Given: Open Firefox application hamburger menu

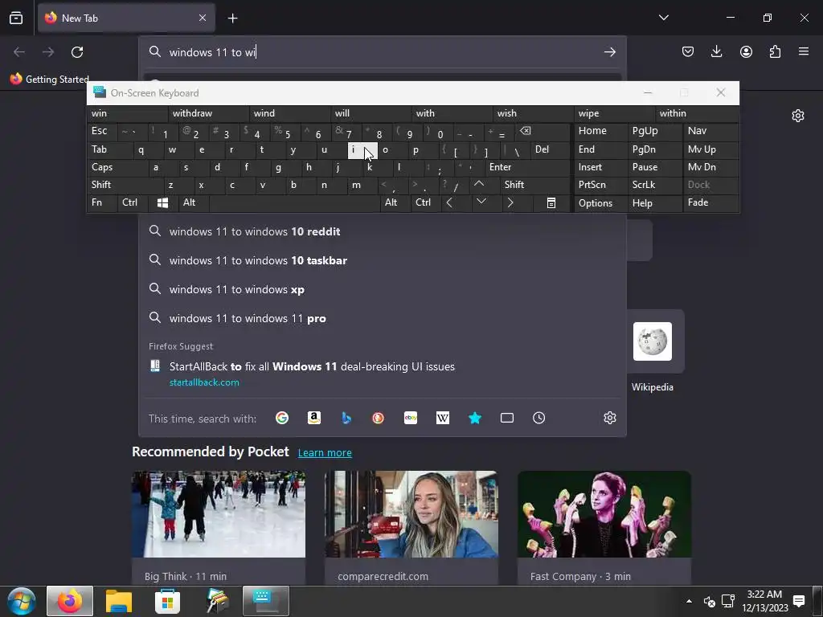Looking at the screenshot, I should click(804, 51).
